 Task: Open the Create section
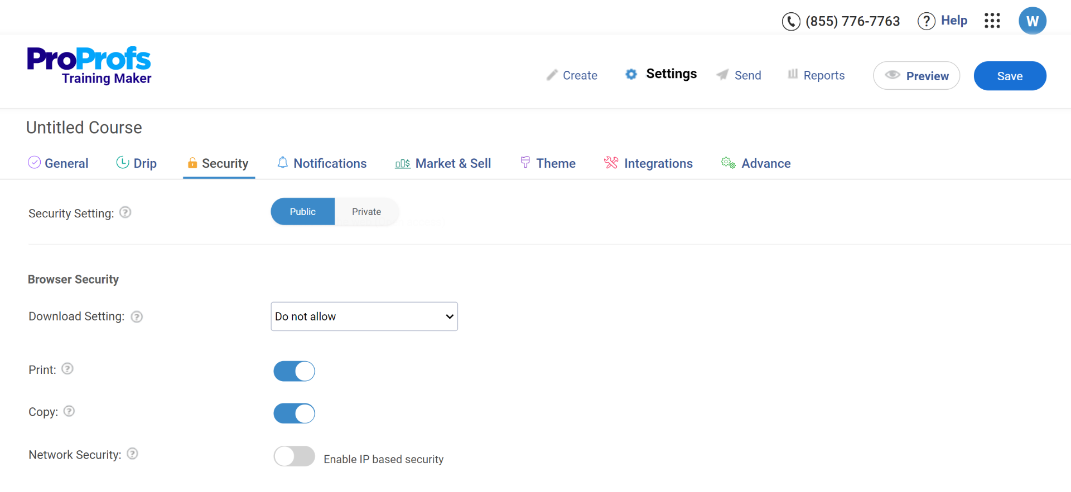tap(572, 75)
